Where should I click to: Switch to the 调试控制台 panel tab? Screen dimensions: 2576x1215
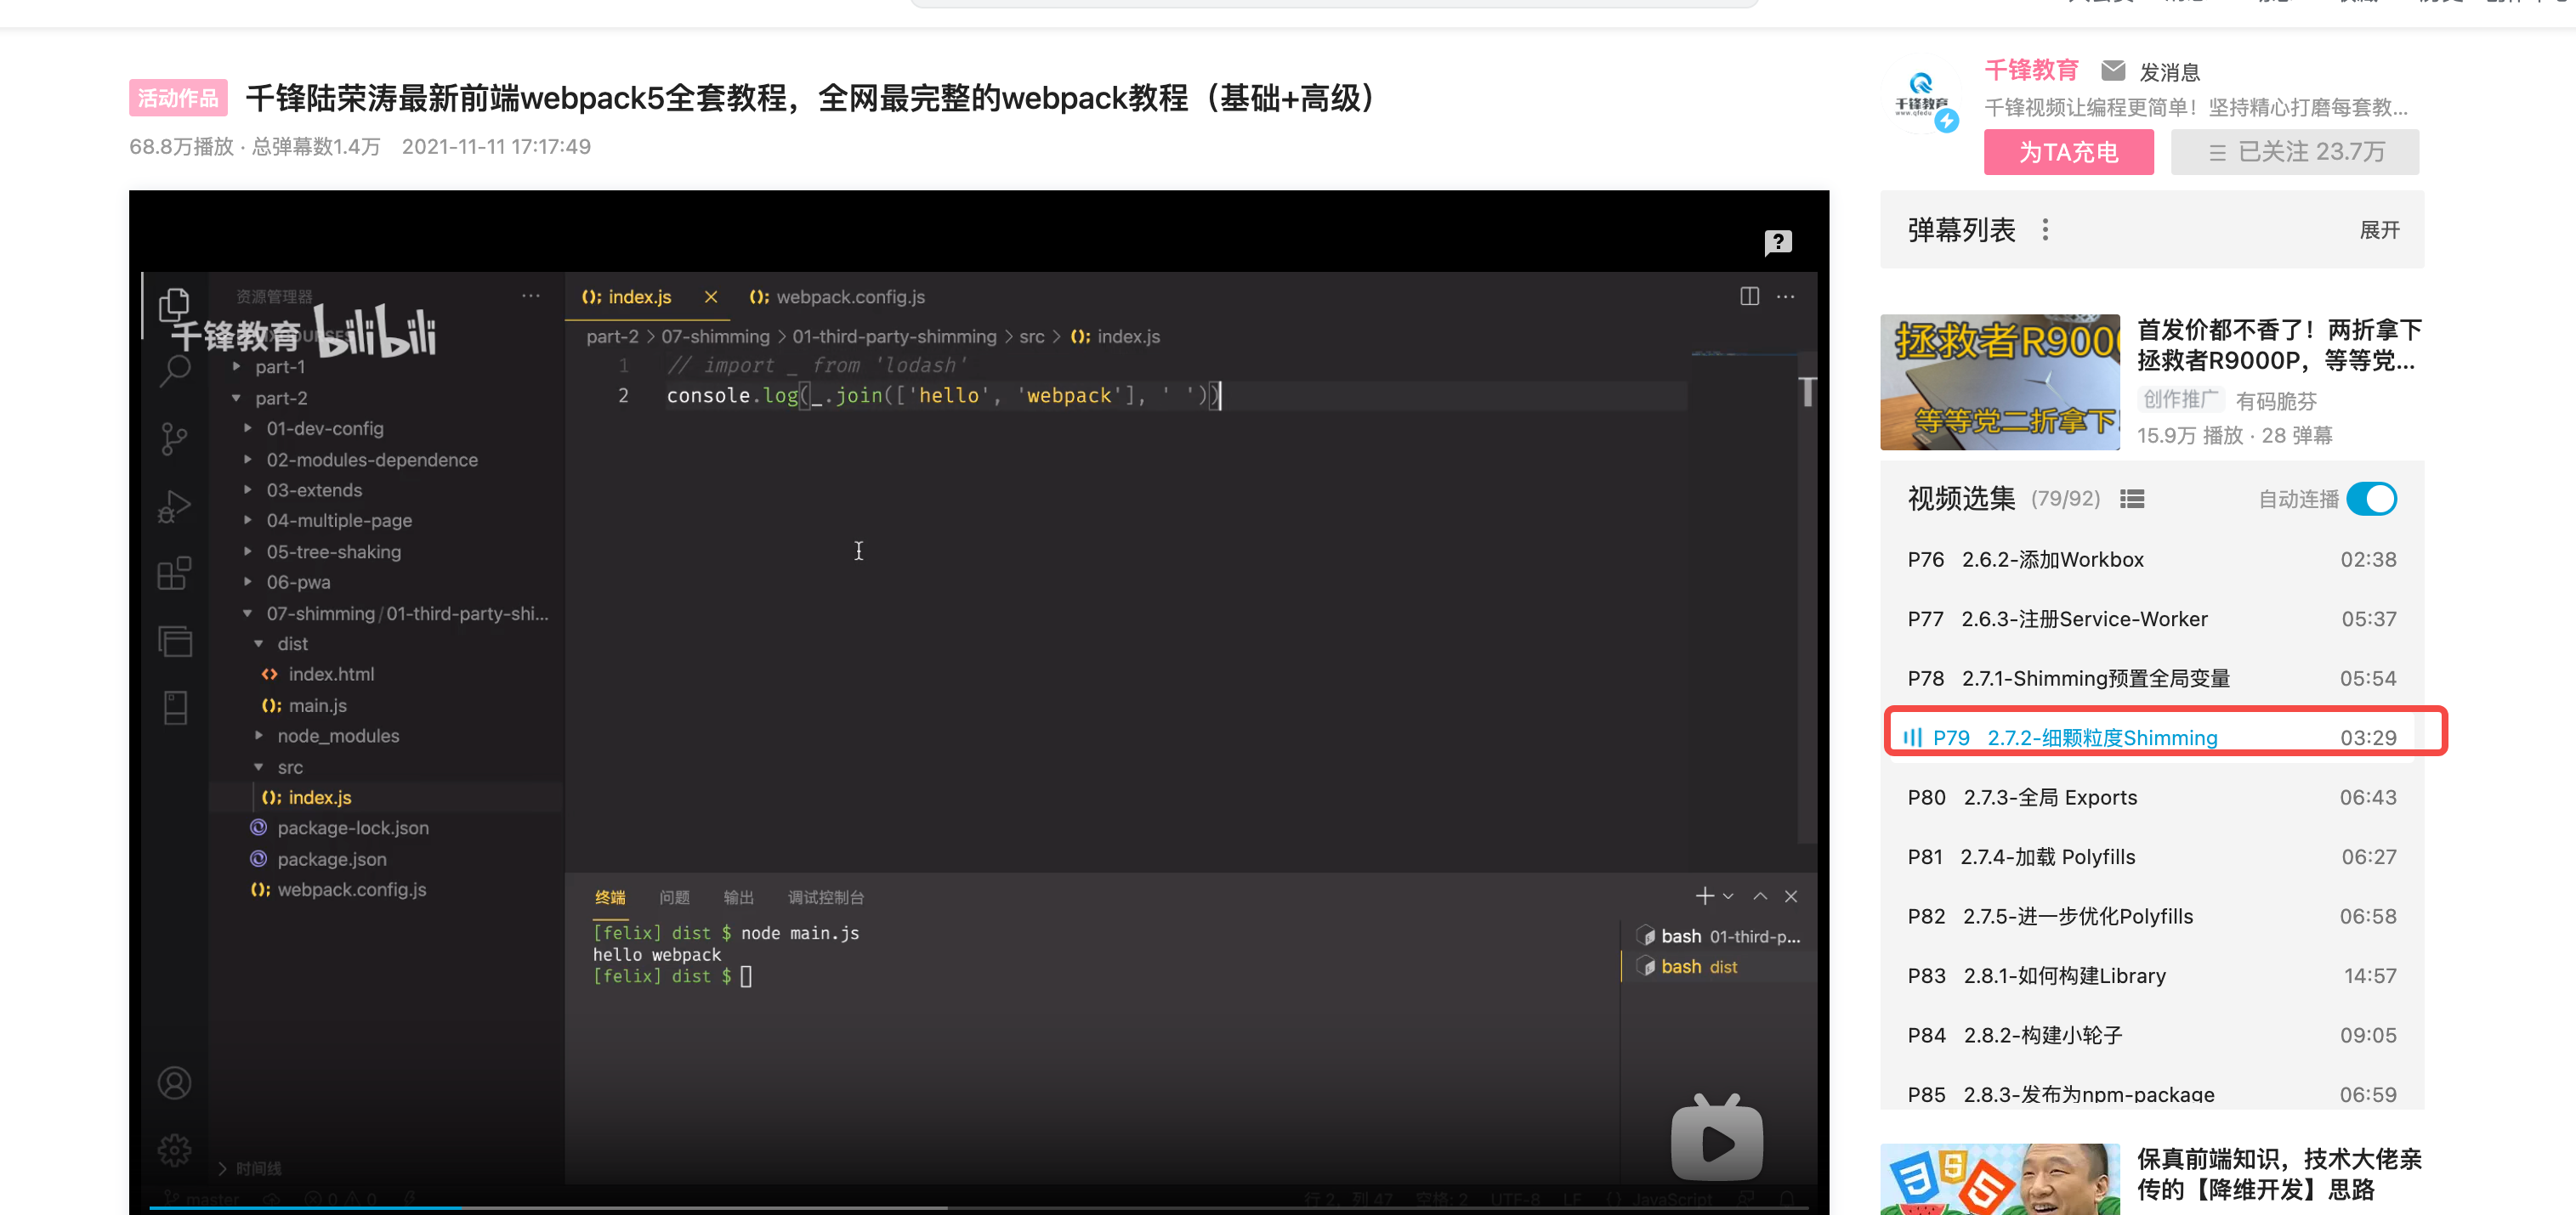pyautogui.click(x=825, y=897)
